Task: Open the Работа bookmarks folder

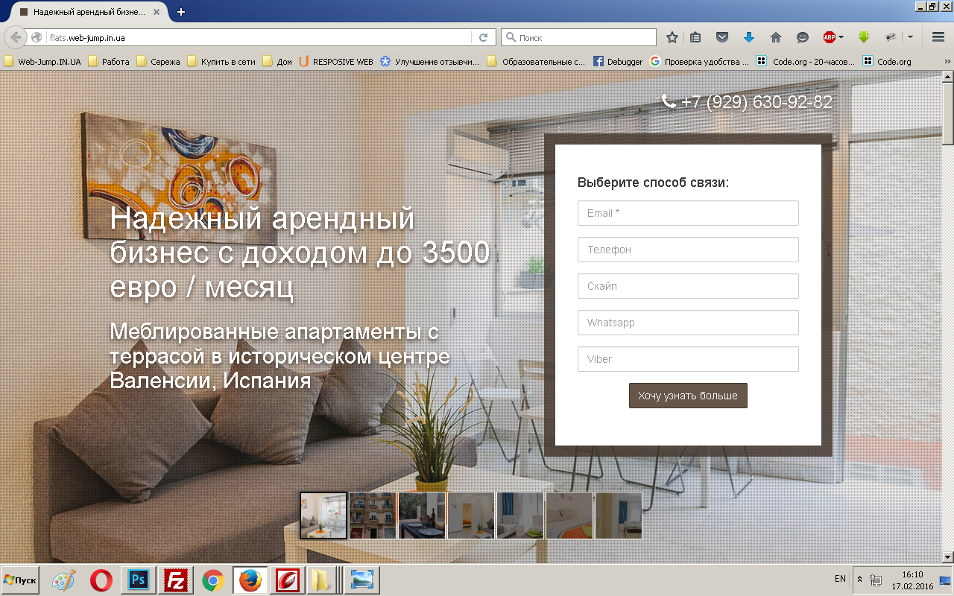Action: coord(109,62)
